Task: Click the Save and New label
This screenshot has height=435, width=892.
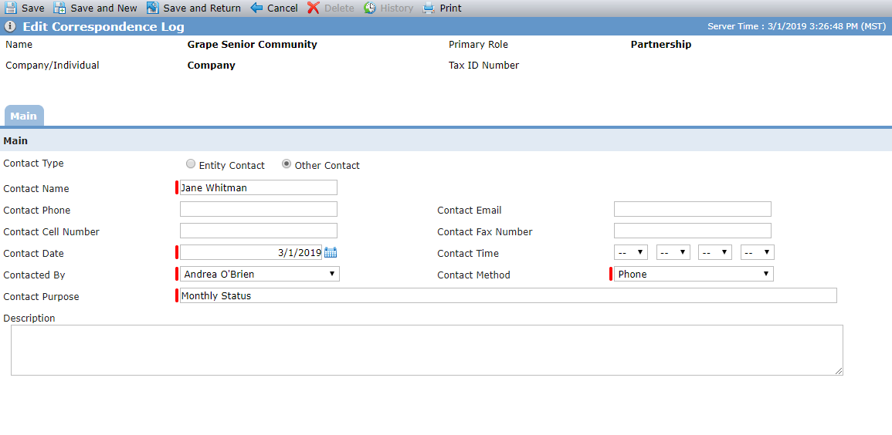Action: coord(103,8)
